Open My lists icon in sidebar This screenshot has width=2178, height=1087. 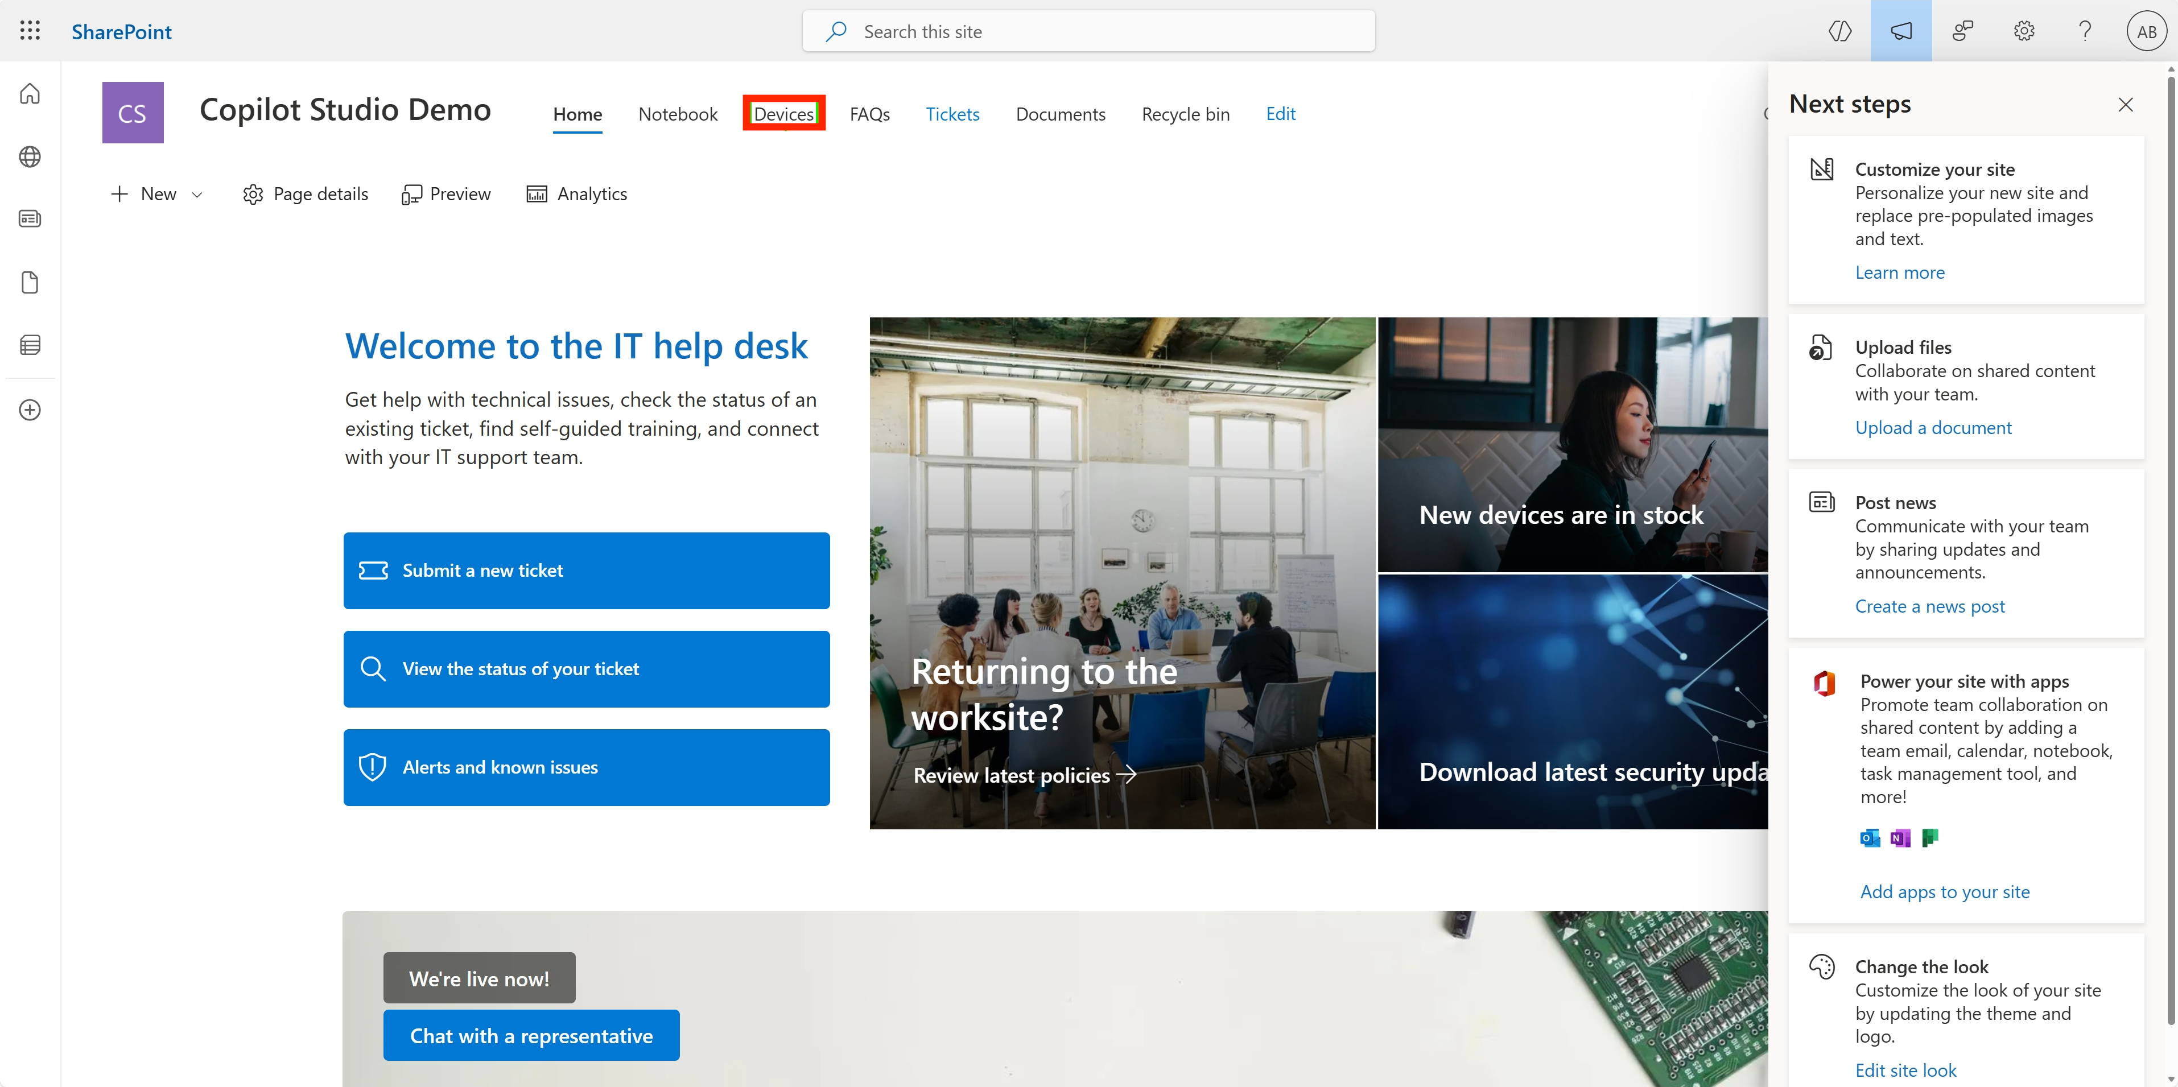pyautogui.click(x=30, y=345)
